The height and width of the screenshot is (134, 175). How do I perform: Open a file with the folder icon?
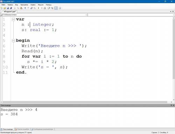click(5, 8)
